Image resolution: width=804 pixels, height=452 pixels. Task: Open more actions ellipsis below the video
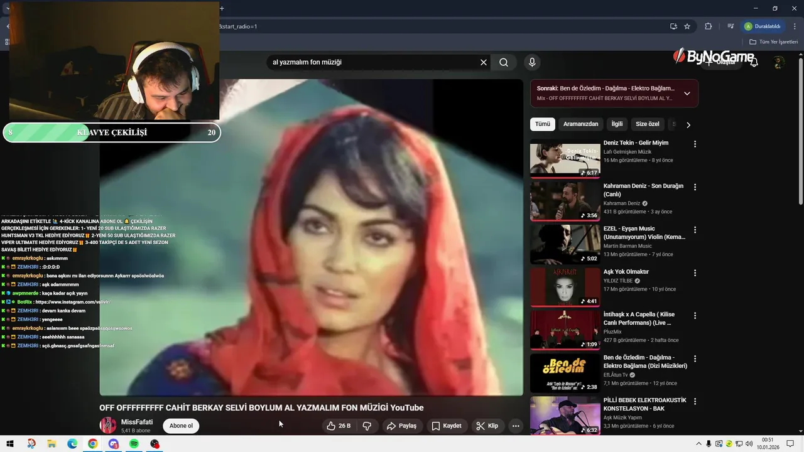click(516, 426)
